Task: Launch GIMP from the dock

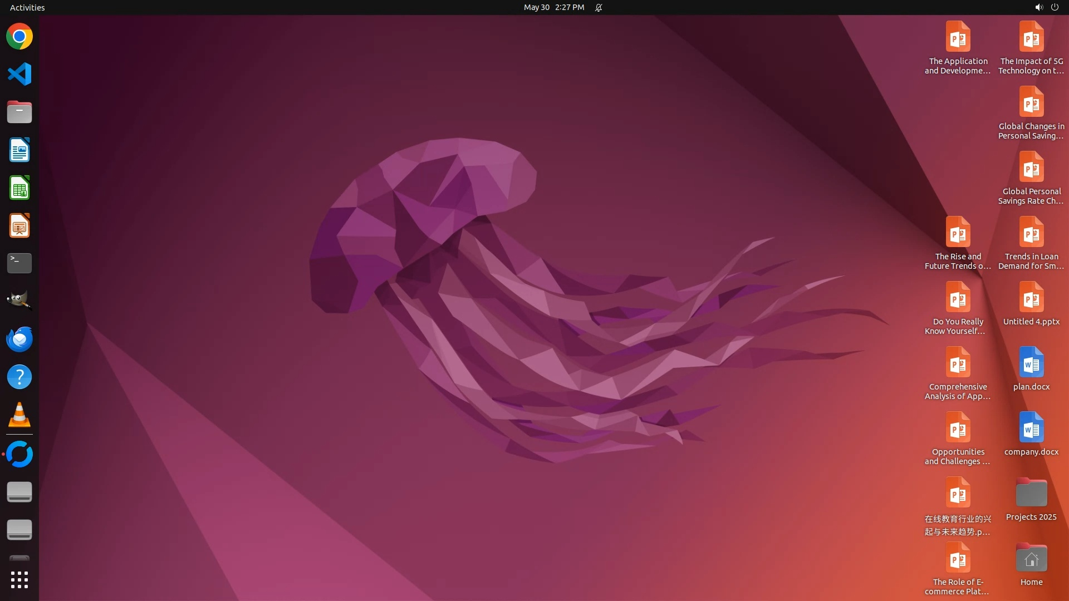Action: pos(19,301)
